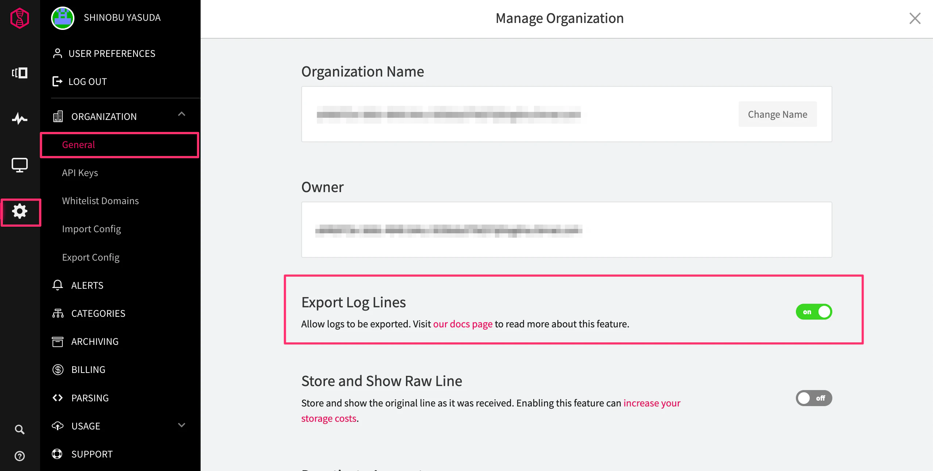Expand the Usage section chevron
Viewport: 933px width, 471px height.
click(182, 425)
